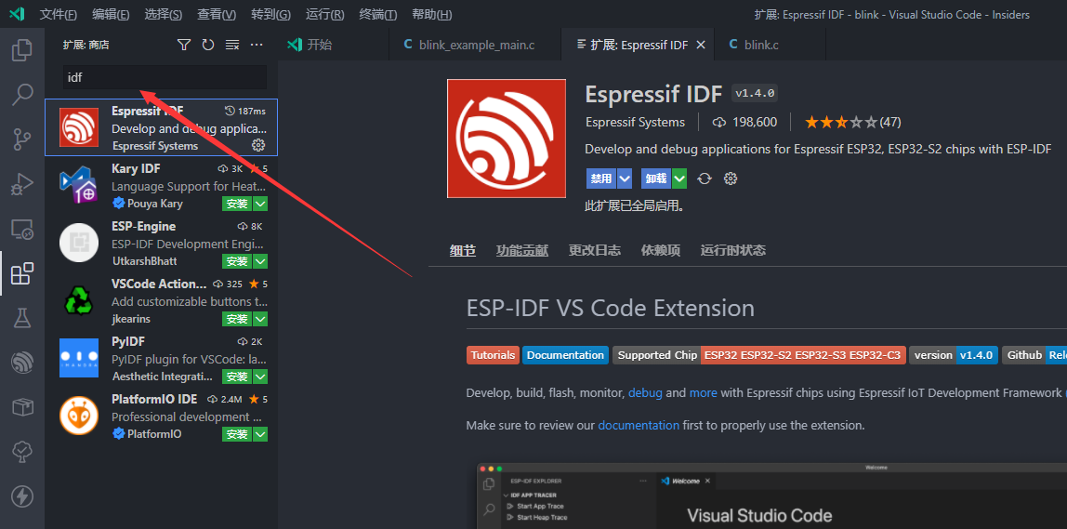Clear extensions search results
The image size is (1067, 529).
[x=232, y=45]
